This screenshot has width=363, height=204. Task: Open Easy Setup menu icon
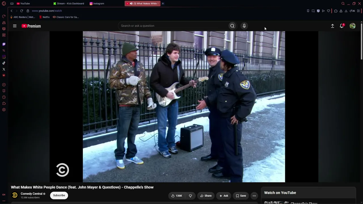(x=358, y=11)
